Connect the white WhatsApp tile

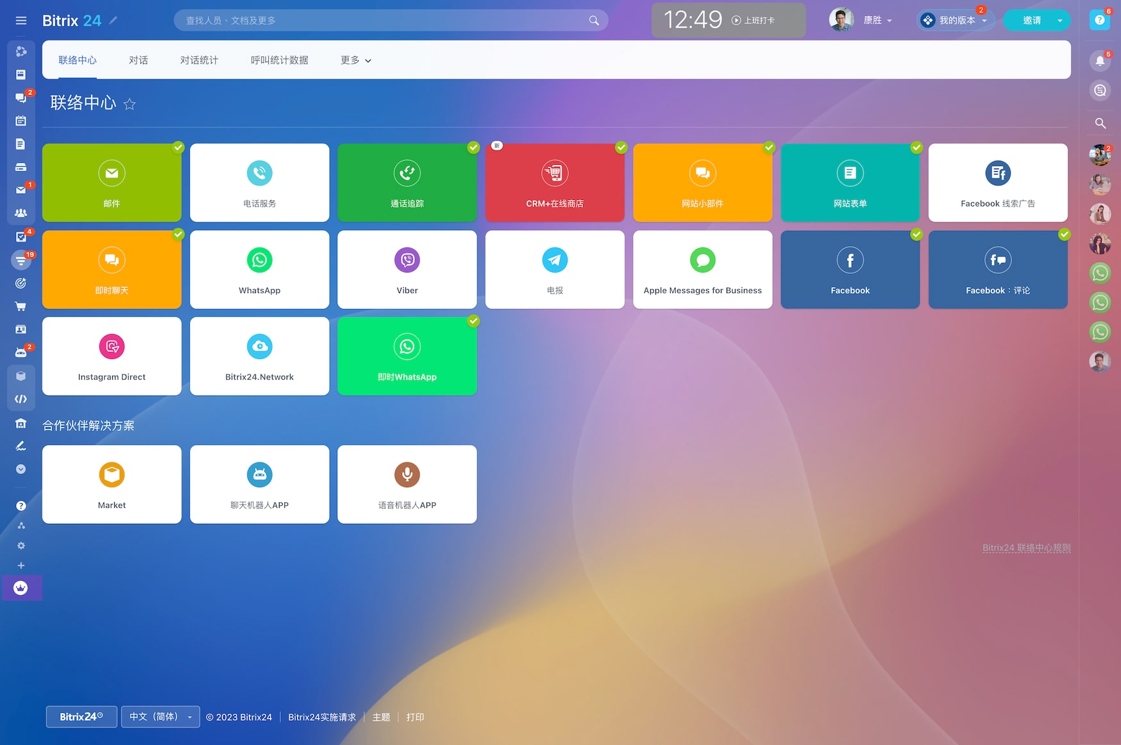click(x=259, y=269)
